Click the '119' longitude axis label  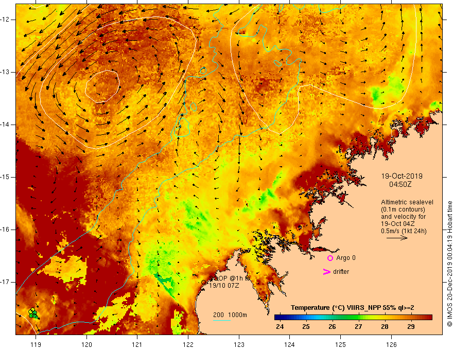[x=36, y=344]
